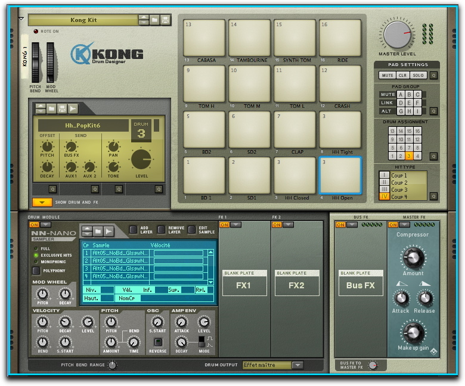The width and height of the screenshot is (465, 386).
Task: Click the Q button in Pad Settings
Action: [x=433, y=75]
